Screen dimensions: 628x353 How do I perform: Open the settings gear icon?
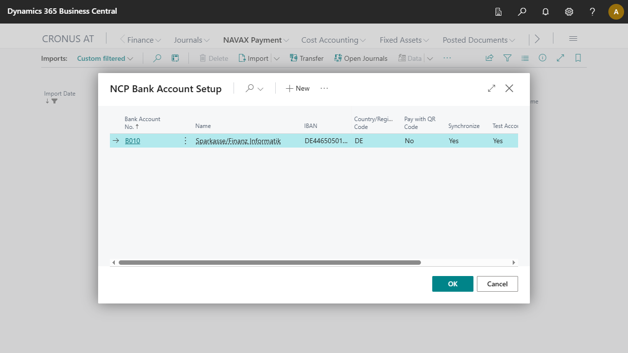pos(569,12)
